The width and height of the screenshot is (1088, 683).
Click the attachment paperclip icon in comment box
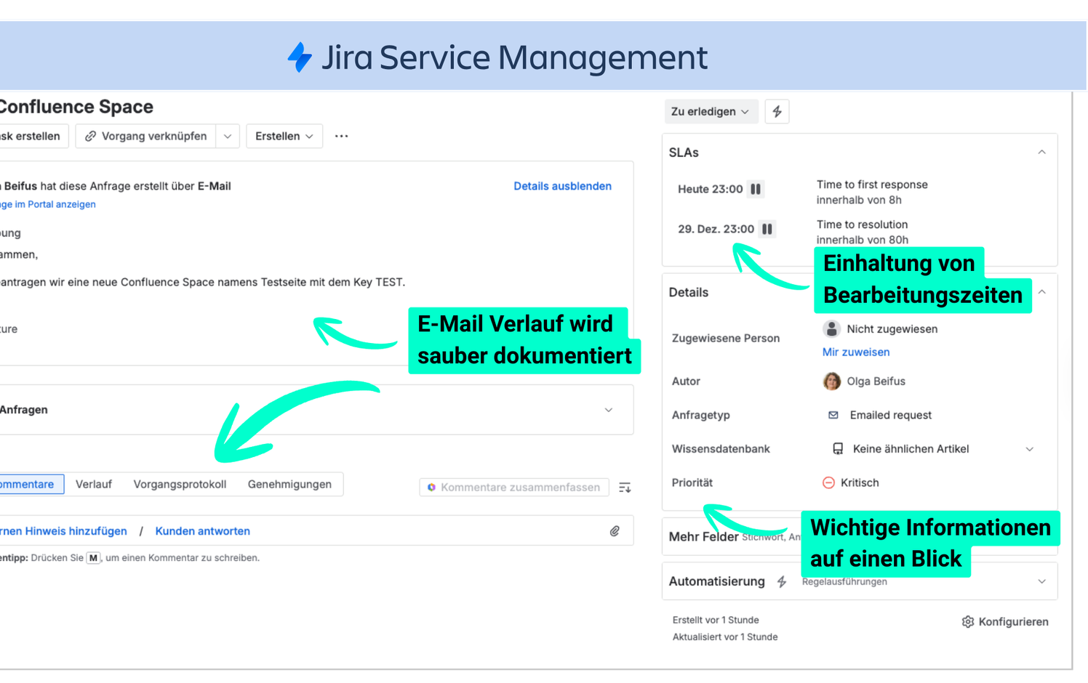point(615,531)
